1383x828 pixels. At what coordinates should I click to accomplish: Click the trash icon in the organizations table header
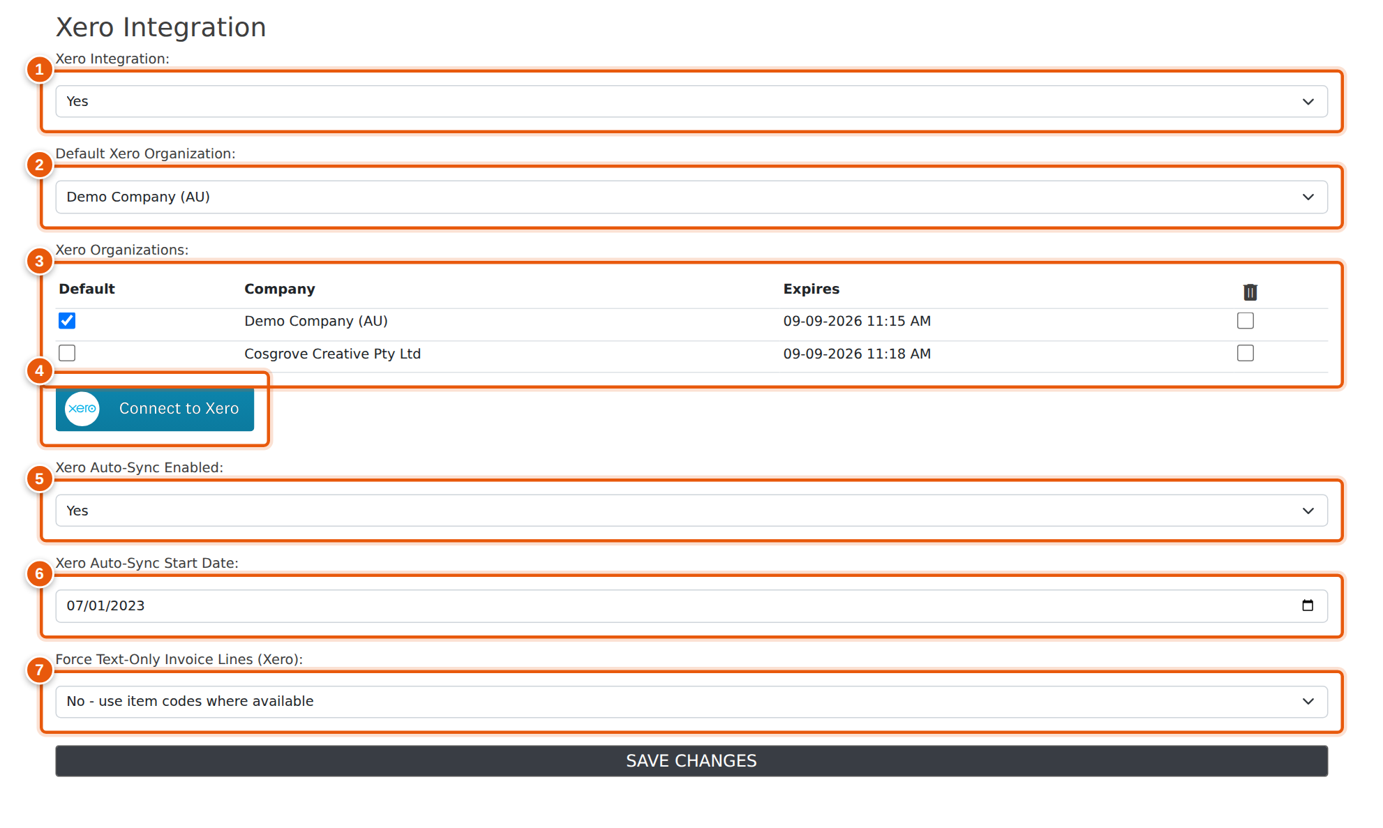click(1250, 292)
